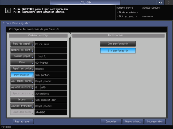Screen dimensions: 173x129
Task: Choose Sin perforación option
Action: click(x=118, y=51)
